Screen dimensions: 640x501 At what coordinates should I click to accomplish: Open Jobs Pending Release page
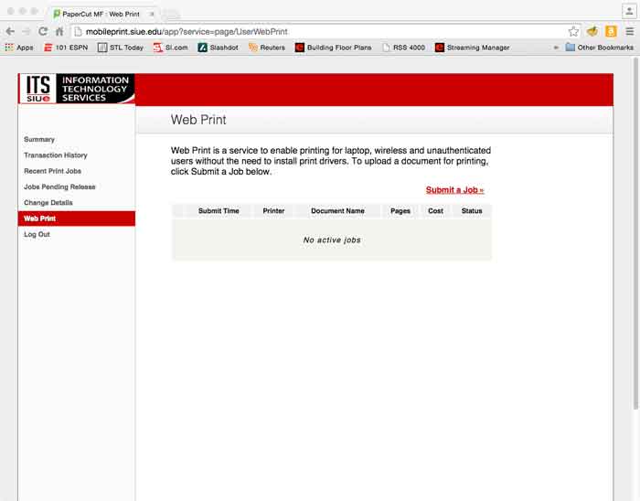coord(59,187)
